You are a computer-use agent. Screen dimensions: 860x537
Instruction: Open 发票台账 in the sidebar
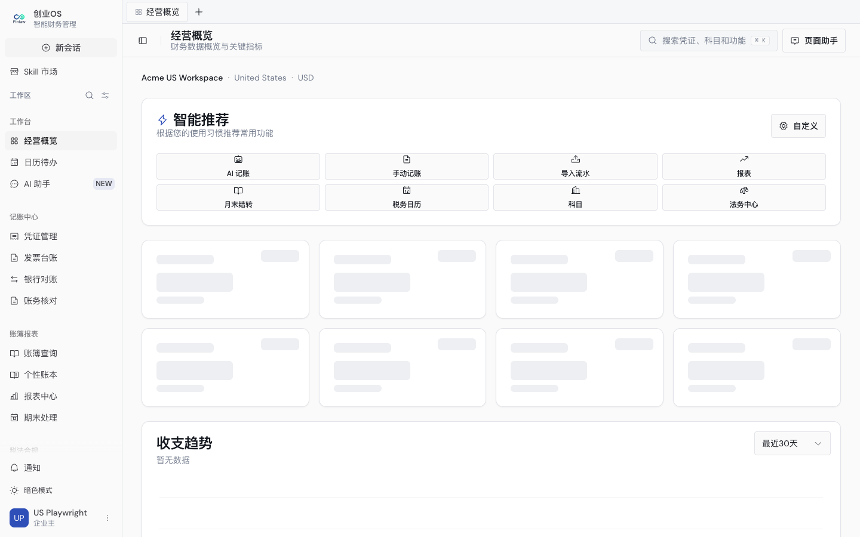pos(61,258)
